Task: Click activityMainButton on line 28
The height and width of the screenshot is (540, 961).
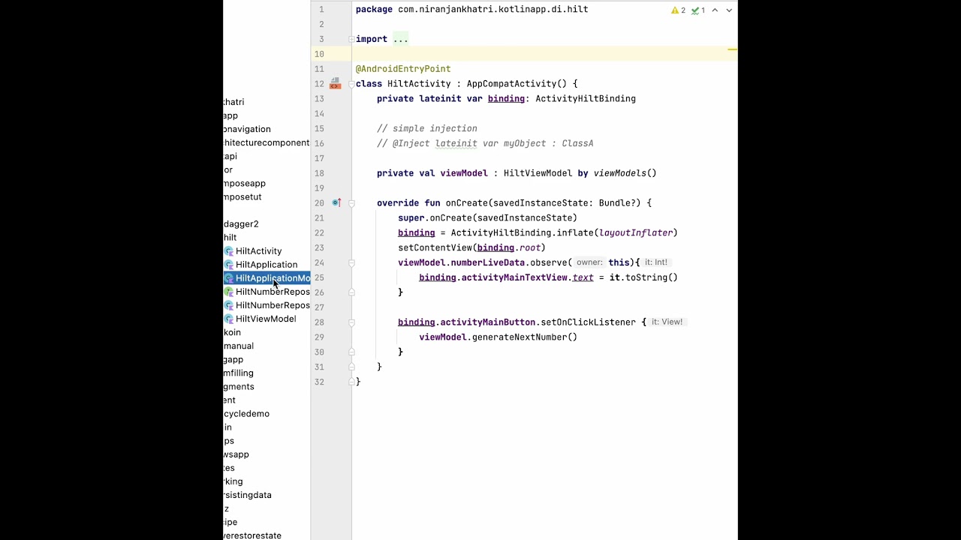Action: point(488,322)
